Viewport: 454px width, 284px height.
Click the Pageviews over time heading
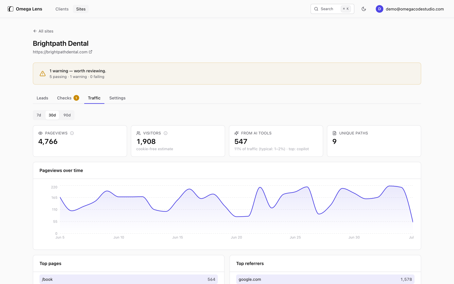click(61, 170)
